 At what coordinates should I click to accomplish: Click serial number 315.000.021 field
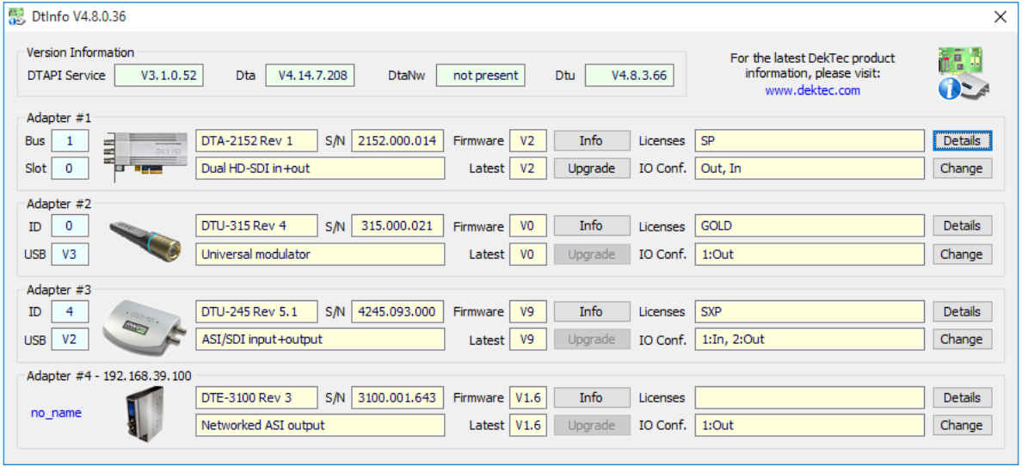pyautogui.click(x=397, y=226)
